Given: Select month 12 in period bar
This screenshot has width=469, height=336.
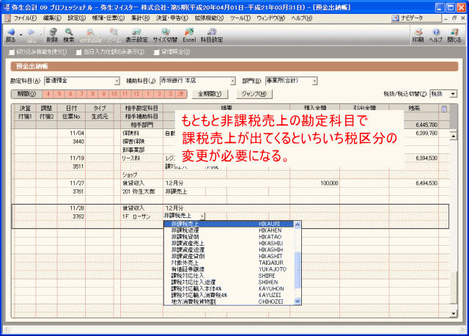Looking at the screenshot, I should tap(136, 94).
